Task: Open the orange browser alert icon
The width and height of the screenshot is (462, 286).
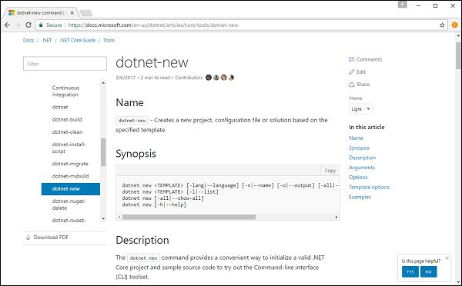Action: (454, 25)
